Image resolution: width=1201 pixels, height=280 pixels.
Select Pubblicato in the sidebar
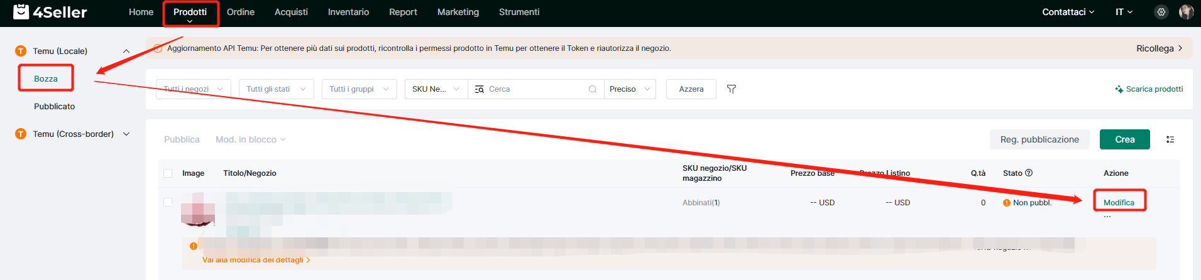[x=55, y=106]
